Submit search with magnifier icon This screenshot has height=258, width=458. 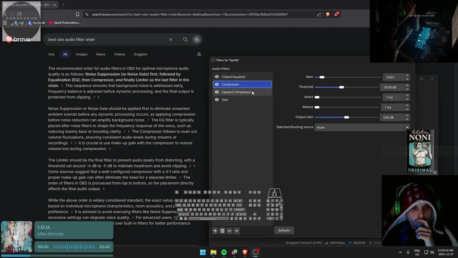tap(185, 39)
